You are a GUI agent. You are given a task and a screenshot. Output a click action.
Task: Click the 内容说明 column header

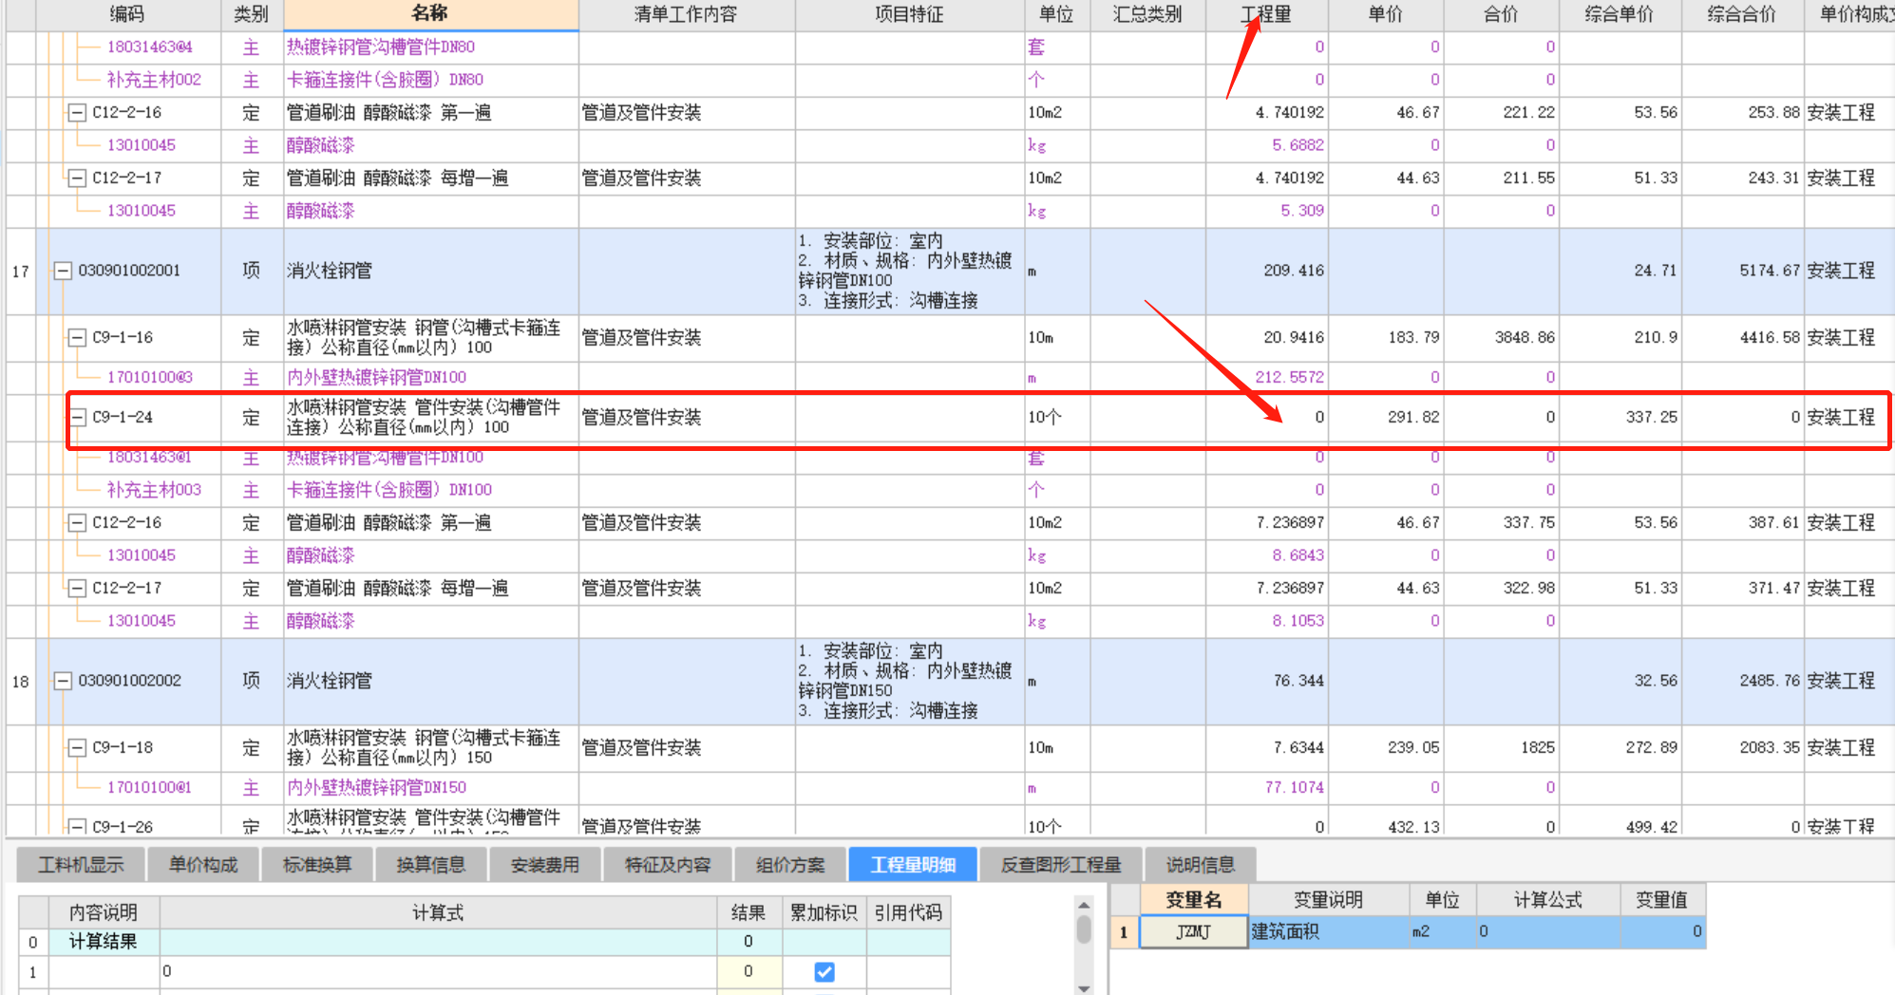pyautogui.click(x=103, y=912)
